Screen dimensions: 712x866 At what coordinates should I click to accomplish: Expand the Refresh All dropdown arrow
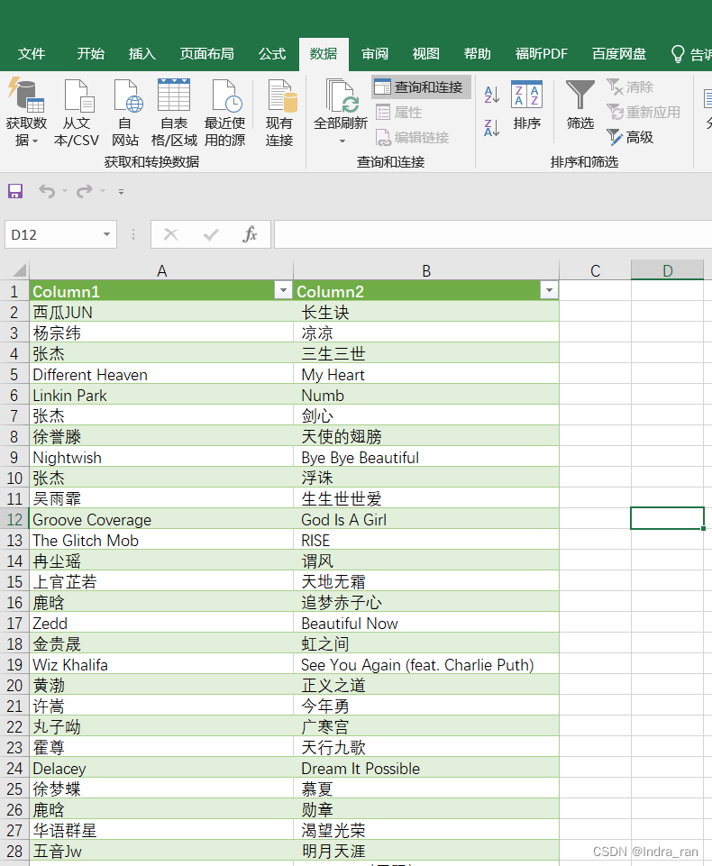pyautogui.click(x=342, y=141)
